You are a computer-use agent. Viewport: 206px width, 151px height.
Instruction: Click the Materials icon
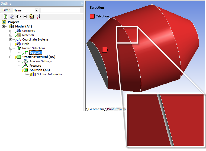click(x=19, y=35)
